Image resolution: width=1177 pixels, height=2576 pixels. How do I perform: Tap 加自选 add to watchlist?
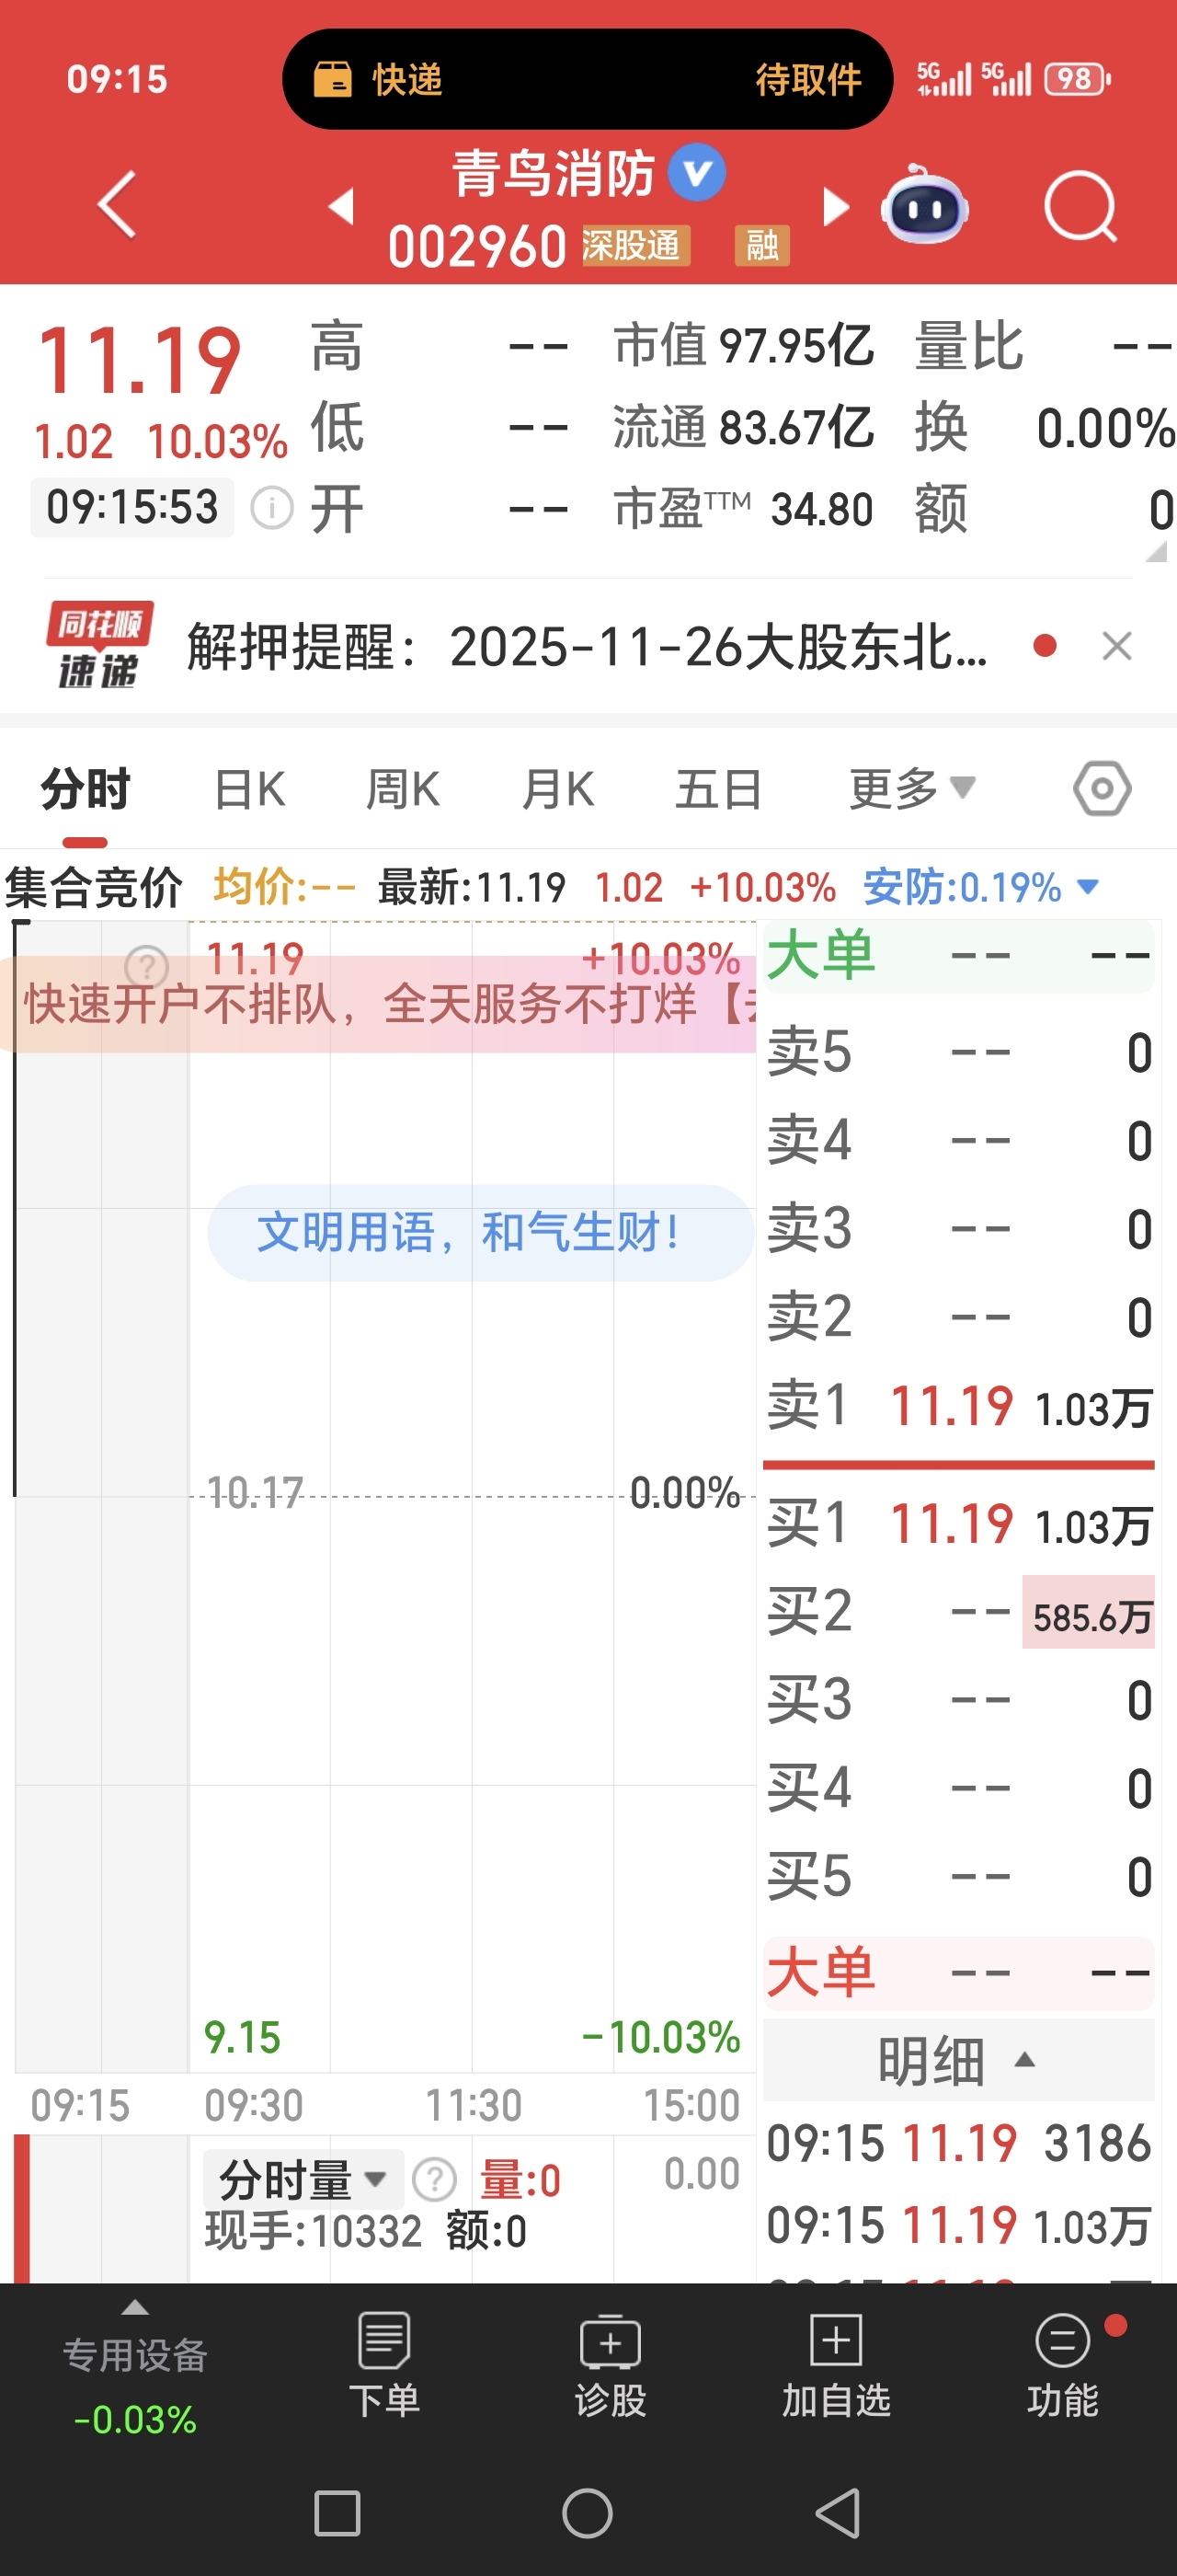[835, 2364]
